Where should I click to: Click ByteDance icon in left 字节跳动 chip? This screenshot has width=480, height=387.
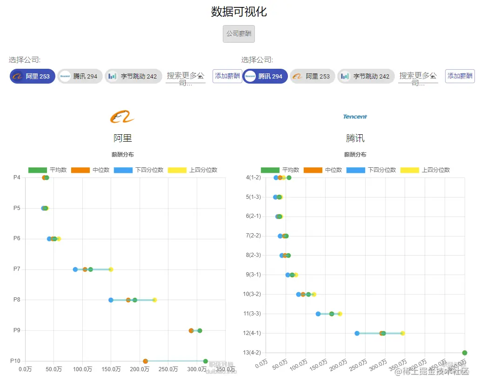click(113, 76)
